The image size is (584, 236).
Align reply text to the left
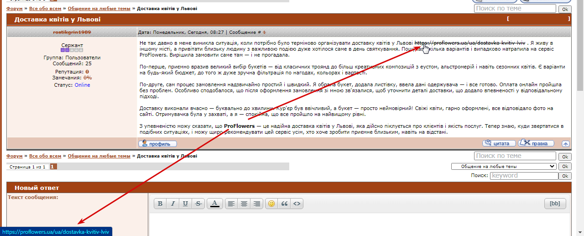pyautogui.click(x=232, y=204)
